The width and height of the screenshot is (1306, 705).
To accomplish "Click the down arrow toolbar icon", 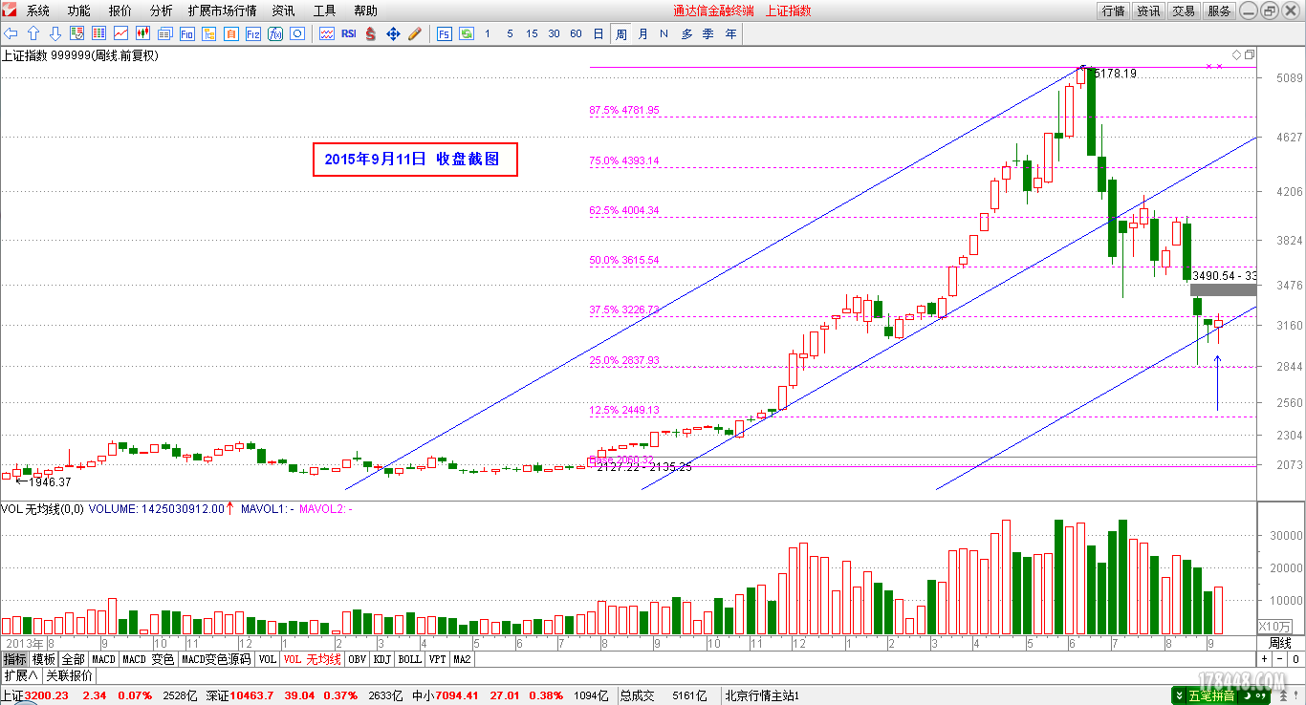I will coord(55,33).
